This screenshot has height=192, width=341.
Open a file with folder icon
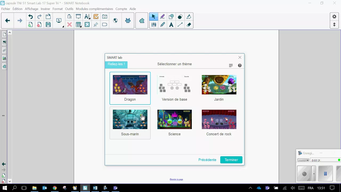48,17
